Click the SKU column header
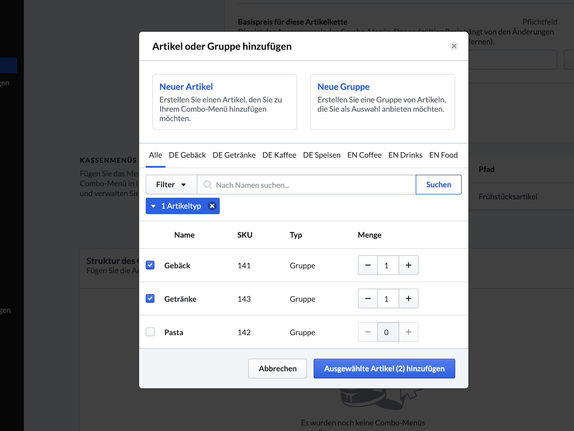Viewport: 574px width, 431px height. coord(245,235)
